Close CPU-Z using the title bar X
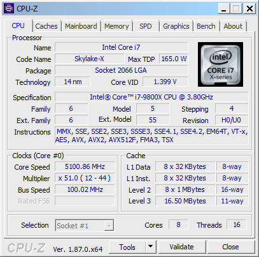Viewport: 259px width, 257px height. (249, 9)
